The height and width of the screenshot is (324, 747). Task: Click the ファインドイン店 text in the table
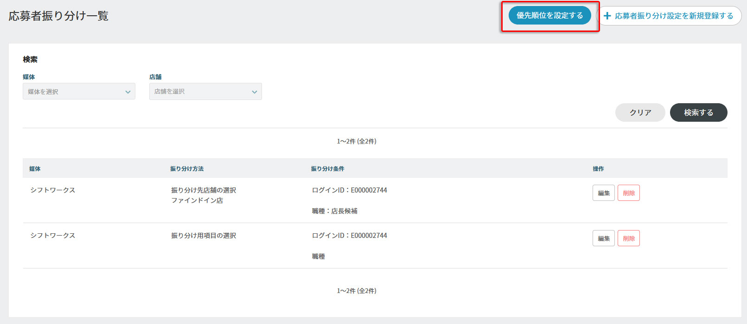tap(197, 200)
